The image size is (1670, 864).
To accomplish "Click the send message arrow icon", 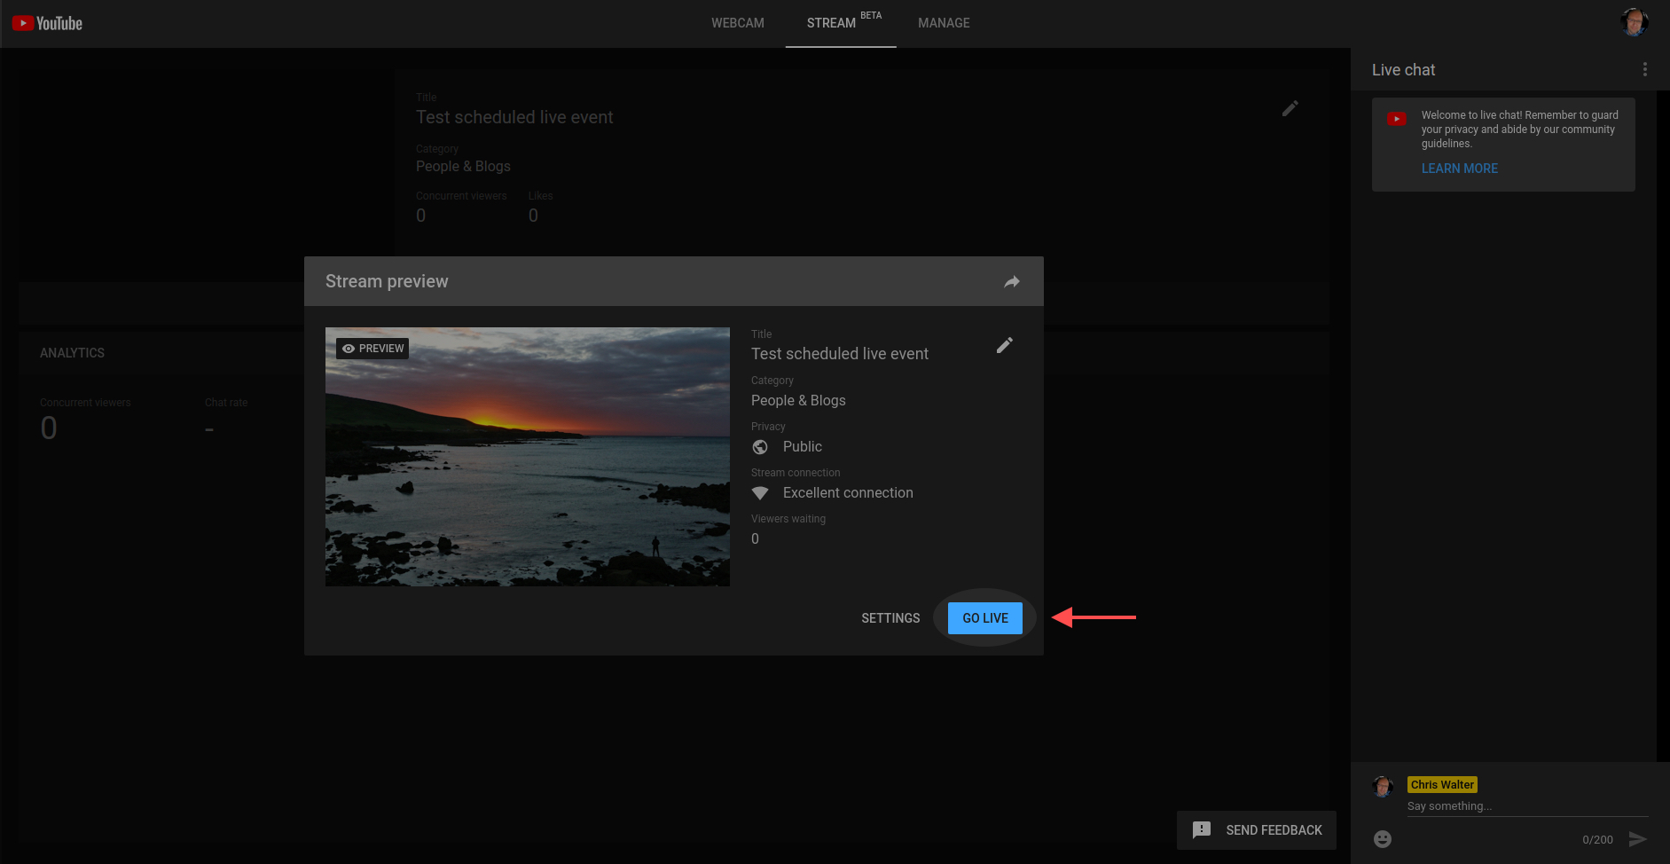I will click(1637, 839).
